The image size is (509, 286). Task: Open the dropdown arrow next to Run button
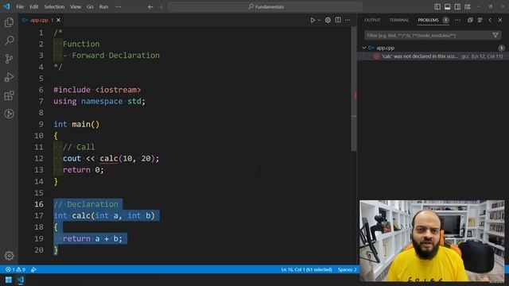point(319,20)
